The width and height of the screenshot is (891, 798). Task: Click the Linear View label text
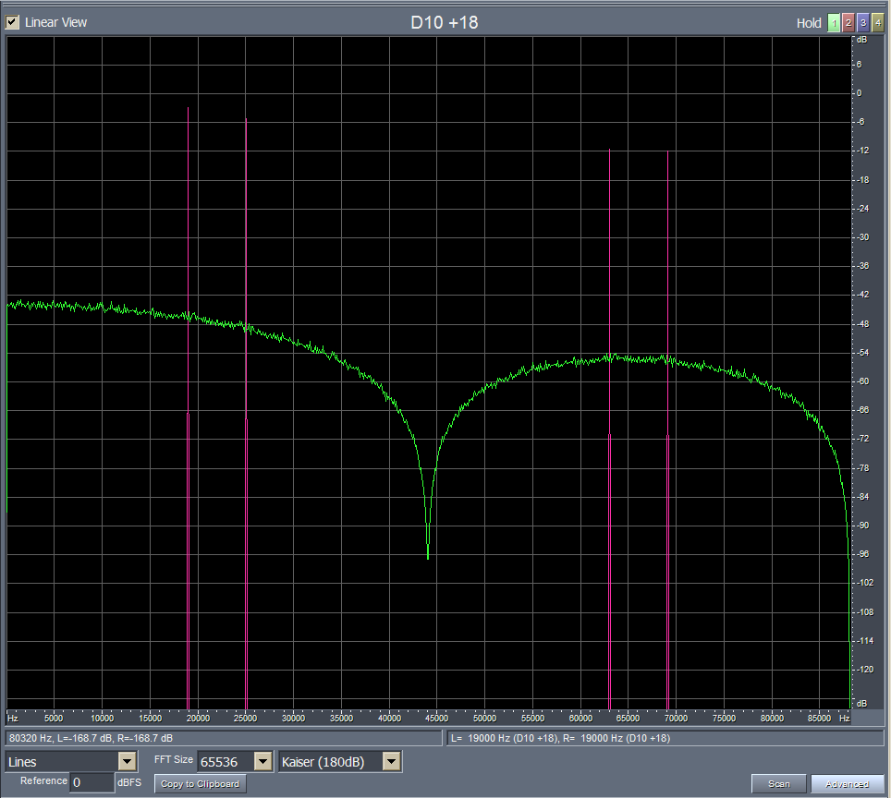point(55,22)
